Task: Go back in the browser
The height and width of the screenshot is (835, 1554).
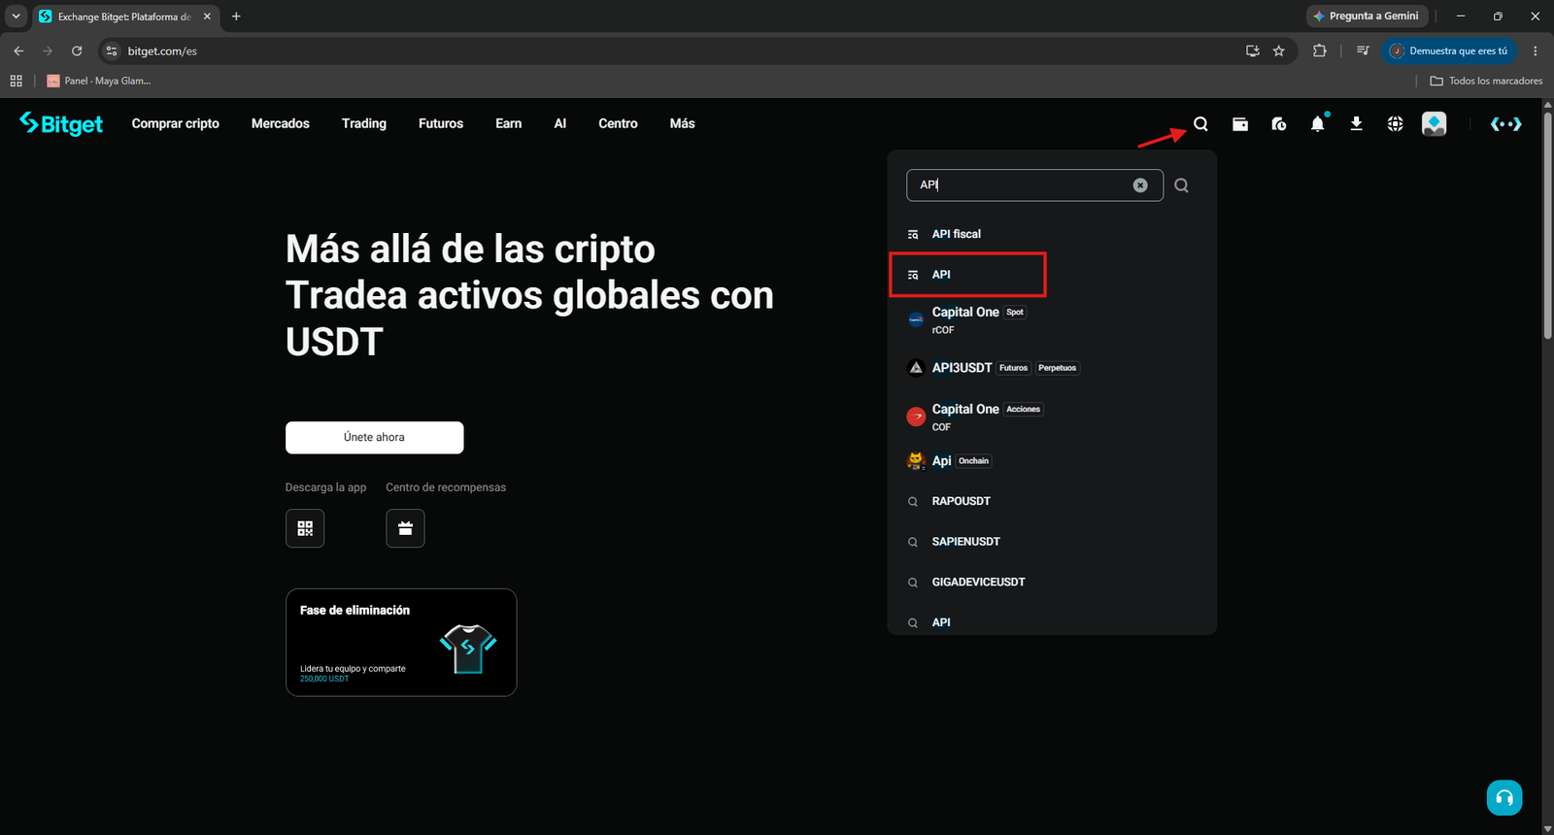Action: point(18,50)
